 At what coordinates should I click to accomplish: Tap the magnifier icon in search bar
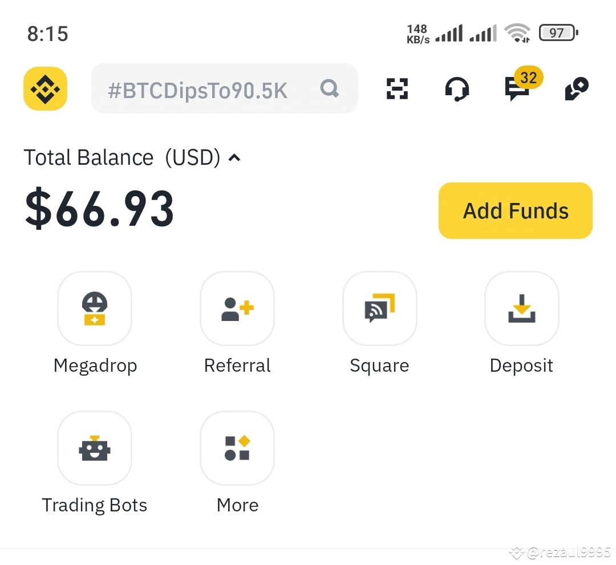click(329, 88)
